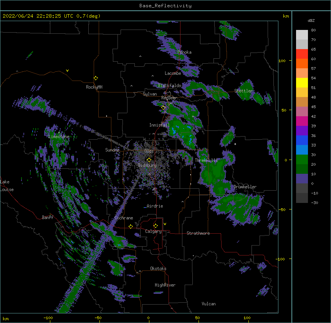331x323 pixels.
Task: Click the bright green 20-30 dBZ swatch
Action: [302, 160]
